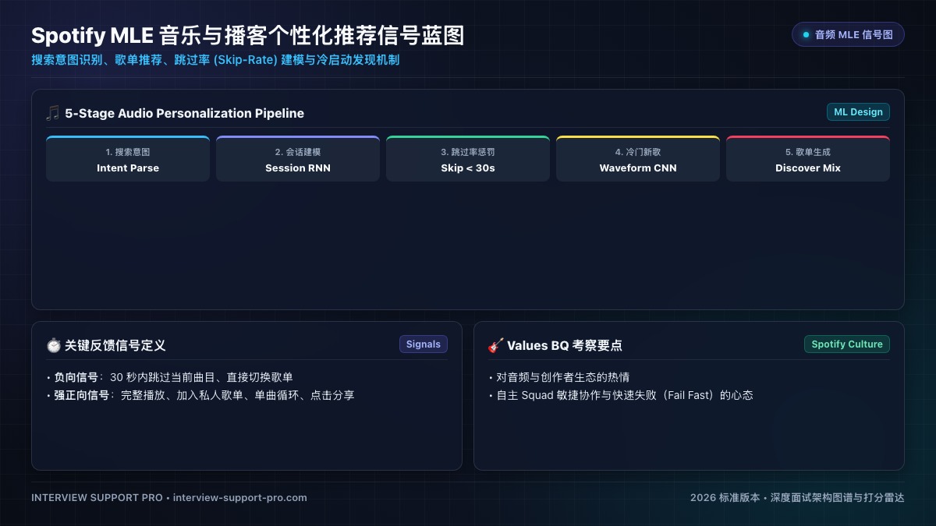Click the ML Design tag

coord(858,112)
